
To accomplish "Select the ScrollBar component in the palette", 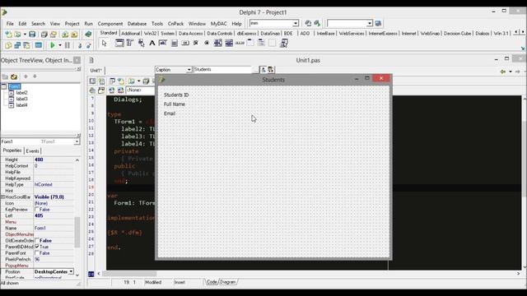I will coord(240,43).
